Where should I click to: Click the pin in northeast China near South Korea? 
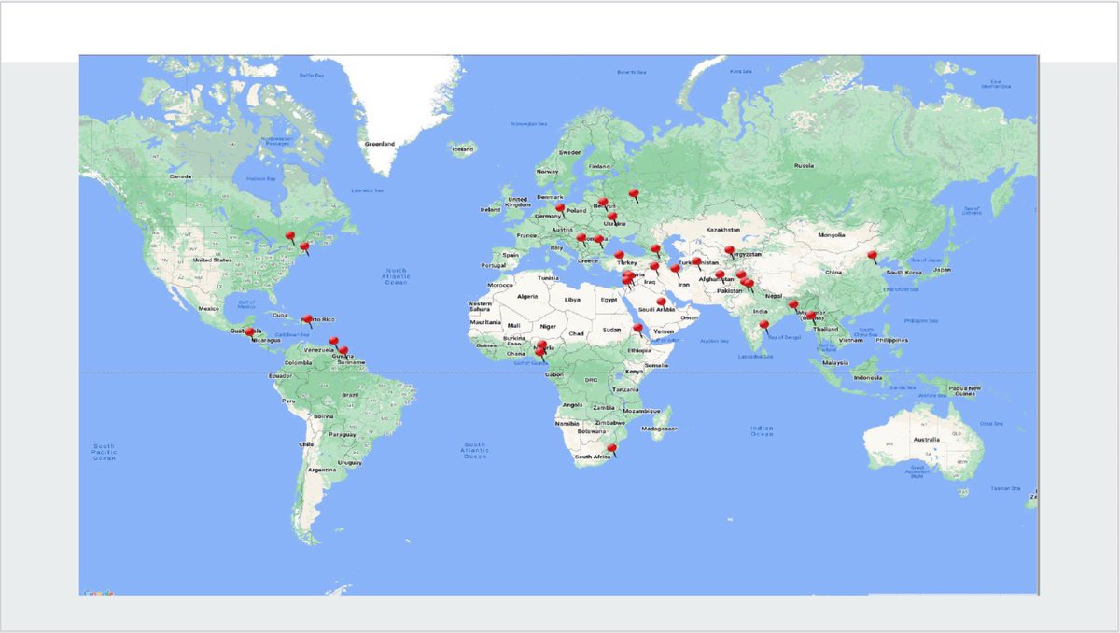[872, 257]
